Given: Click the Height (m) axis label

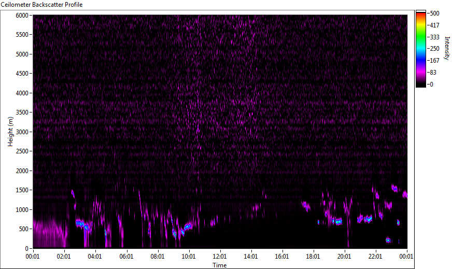Looking at the screenshot, I should 10,132.
